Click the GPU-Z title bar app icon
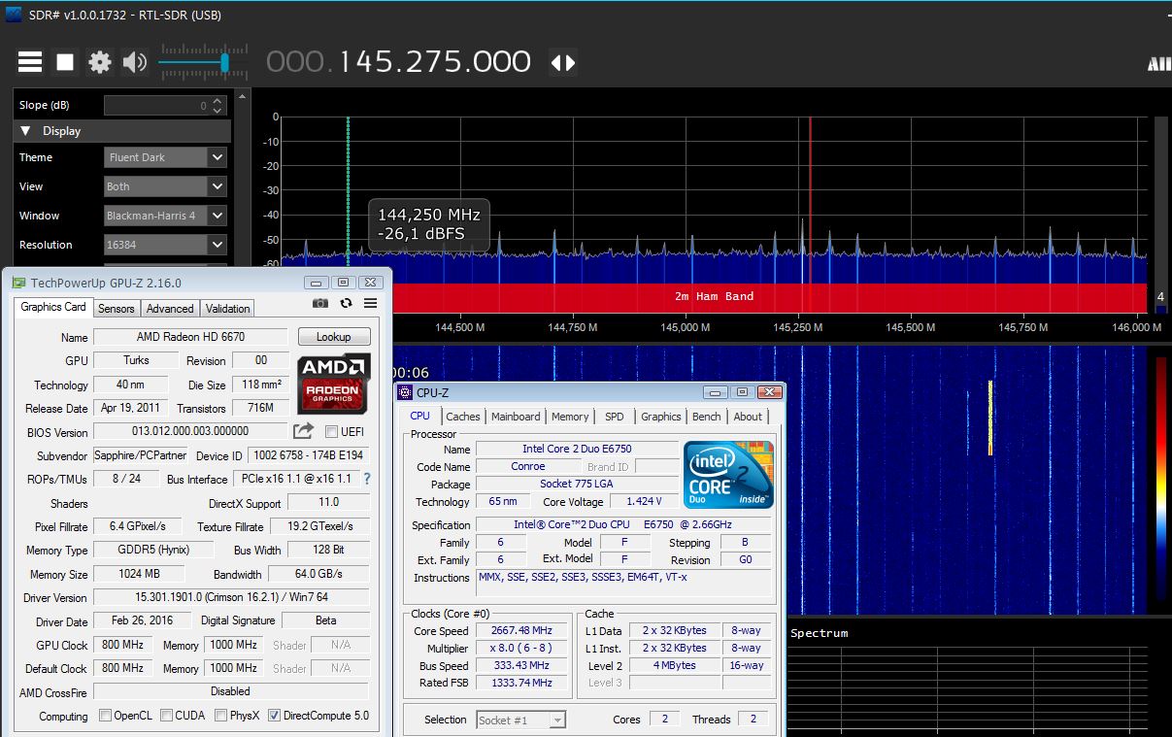 18,283
